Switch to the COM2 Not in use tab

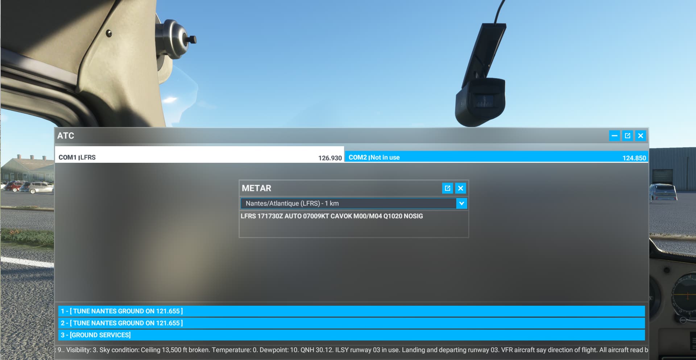pos(496,157)
